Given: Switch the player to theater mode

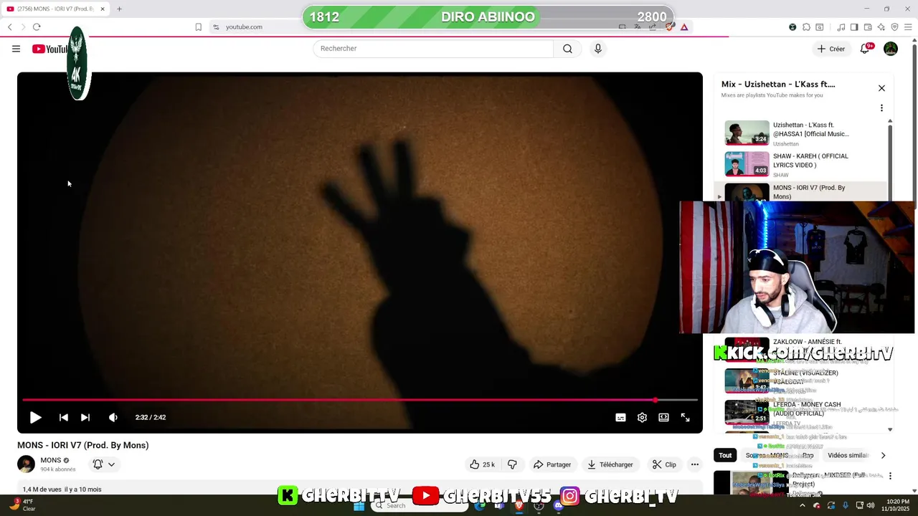Looking at the screenshot, I should 663,417.
